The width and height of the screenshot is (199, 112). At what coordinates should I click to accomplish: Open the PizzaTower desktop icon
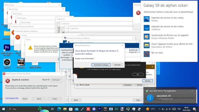[21, 63]
